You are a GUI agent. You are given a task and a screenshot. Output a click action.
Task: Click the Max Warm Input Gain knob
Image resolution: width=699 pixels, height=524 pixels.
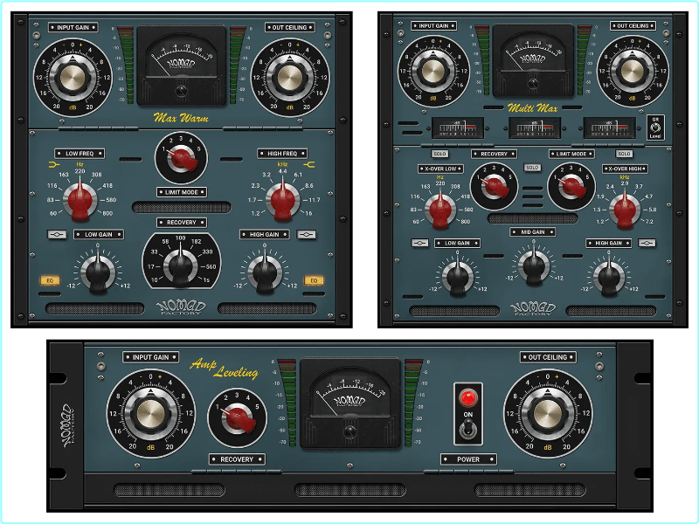[x=73, y=78]
